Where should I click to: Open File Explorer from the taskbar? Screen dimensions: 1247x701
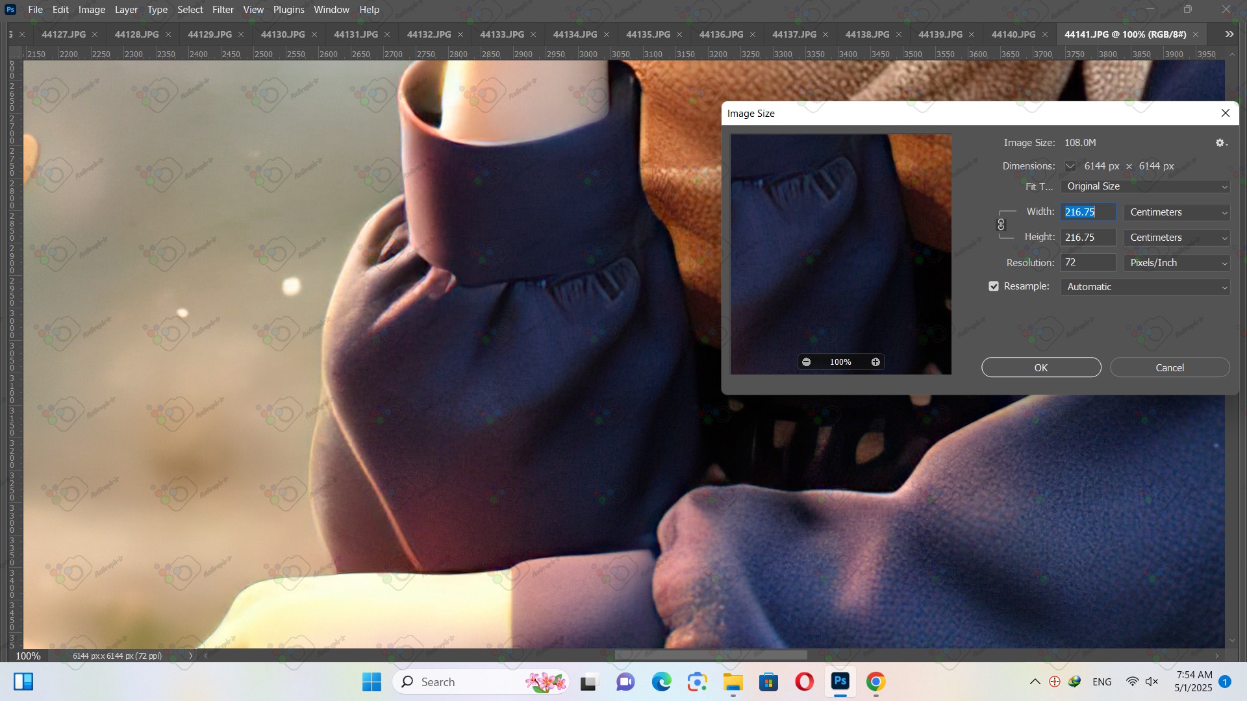tap(733, 682)
